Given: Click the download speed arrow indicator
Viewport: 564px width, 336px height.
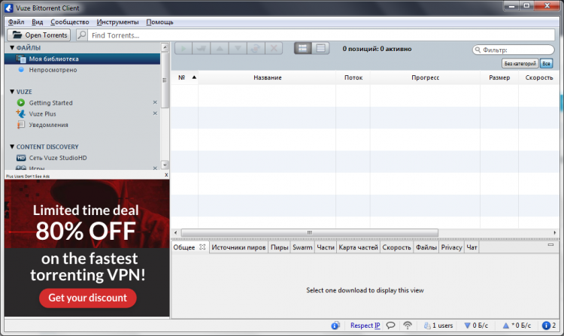Looking at the screenshot, I should point(469,325).
